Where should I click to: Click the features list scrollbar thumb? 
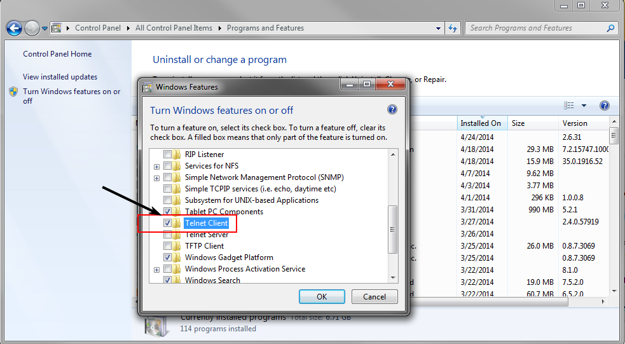[393, 229]
